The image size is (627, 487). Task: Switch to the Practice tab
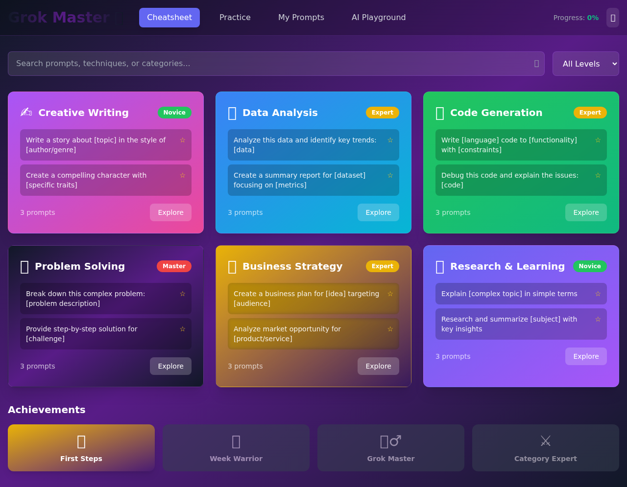coord(235,18)
